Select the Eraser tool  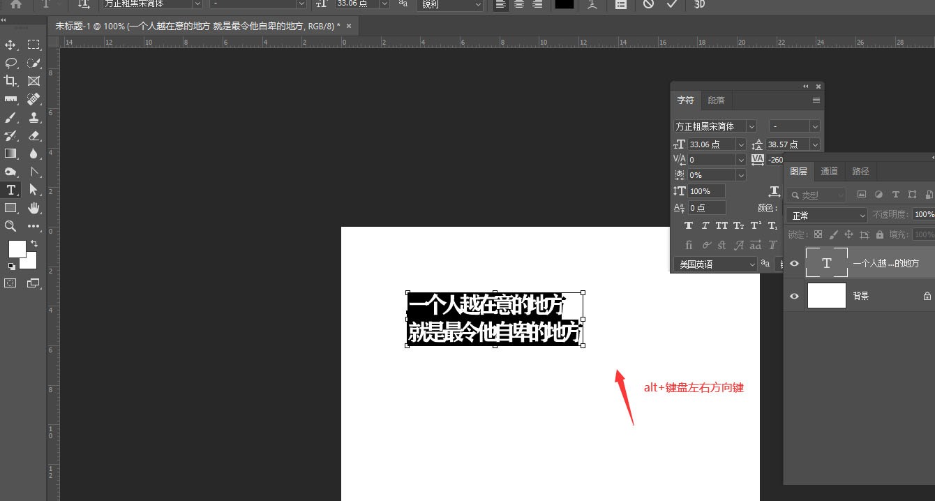tap(33, 135)
